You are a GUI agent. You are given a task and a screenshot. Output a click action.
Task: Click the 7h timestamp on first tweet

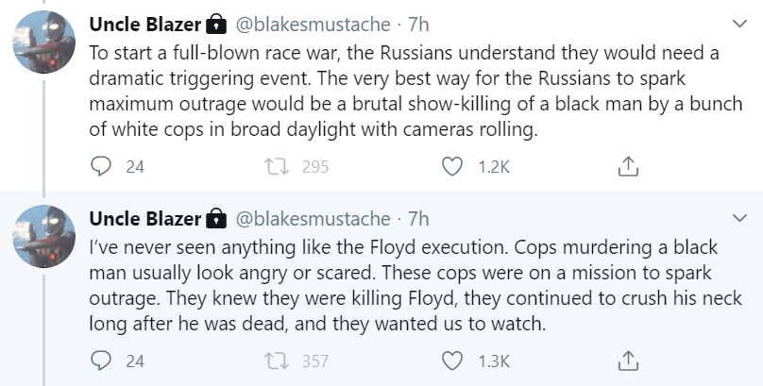[417, 22]
